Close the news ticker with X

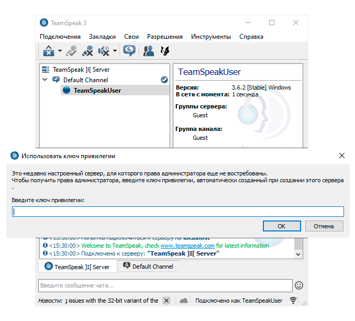tap(167, 301)
